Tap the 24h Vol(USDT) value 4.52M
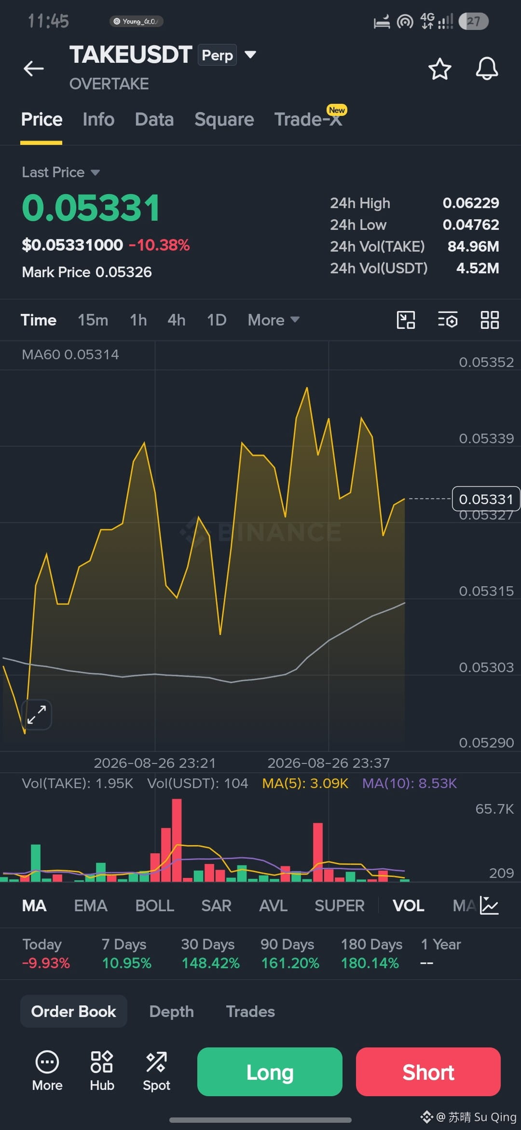 478,268
